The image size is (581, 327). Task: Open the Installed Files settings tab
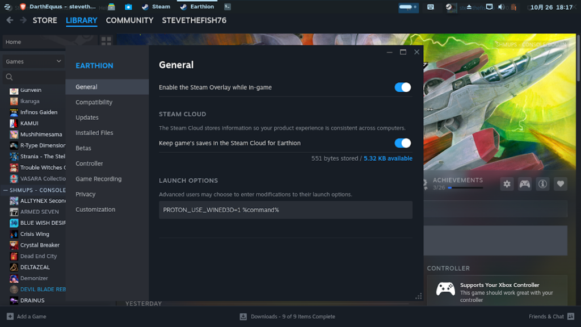pos(94,133)
